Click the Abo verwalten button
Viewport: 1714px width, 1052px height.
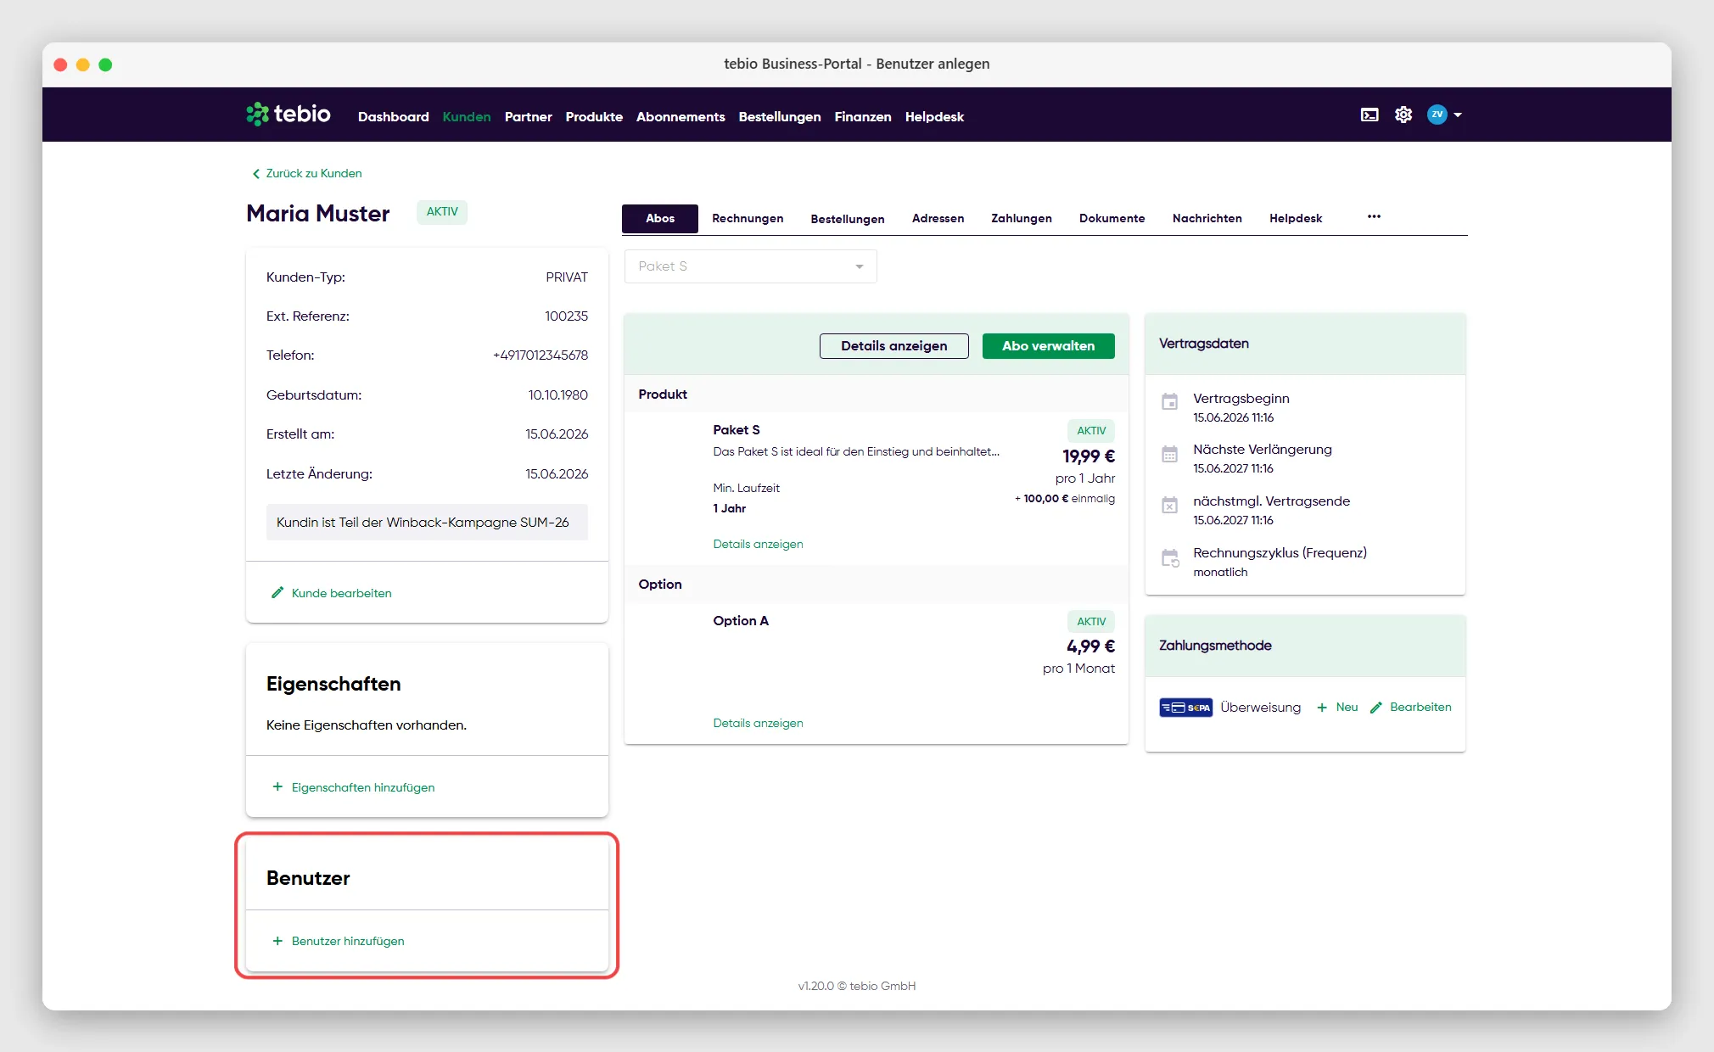(1048, 346)
